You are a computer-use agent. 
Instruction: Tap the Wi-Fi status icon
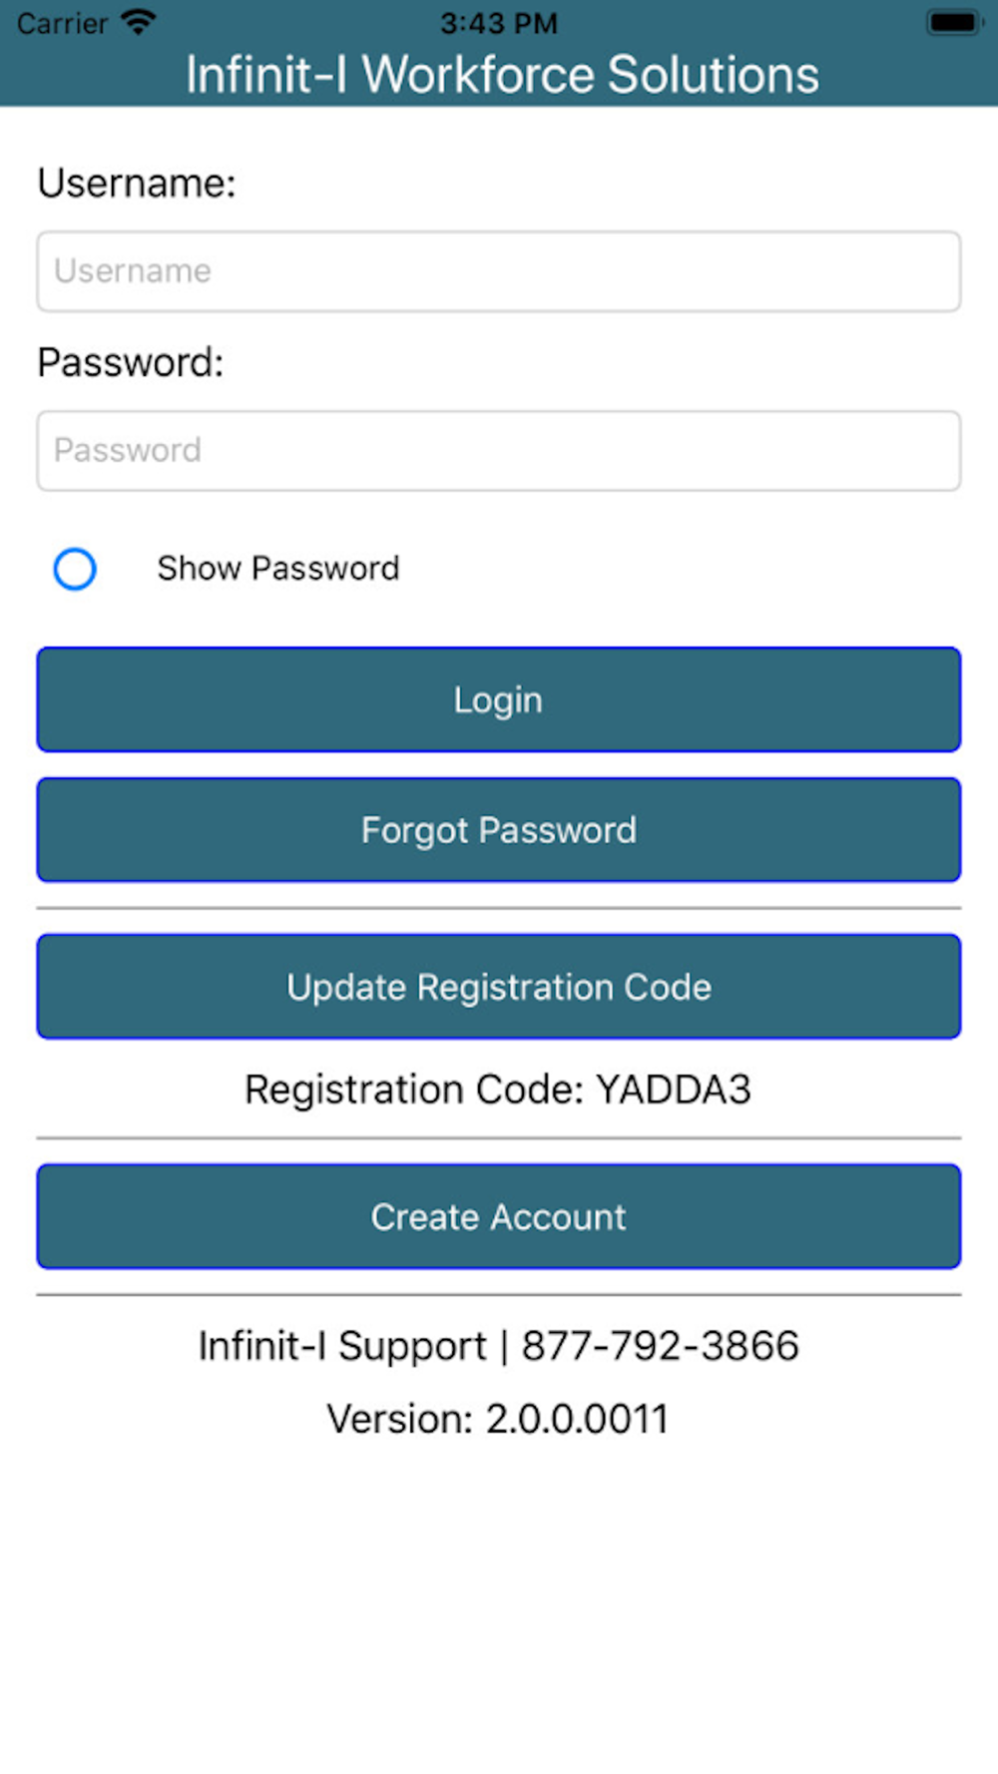[138, 22]
